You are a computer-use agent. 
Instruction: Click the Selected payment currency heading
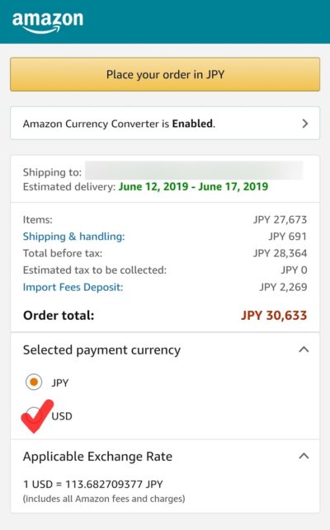(x=101, y=350)
